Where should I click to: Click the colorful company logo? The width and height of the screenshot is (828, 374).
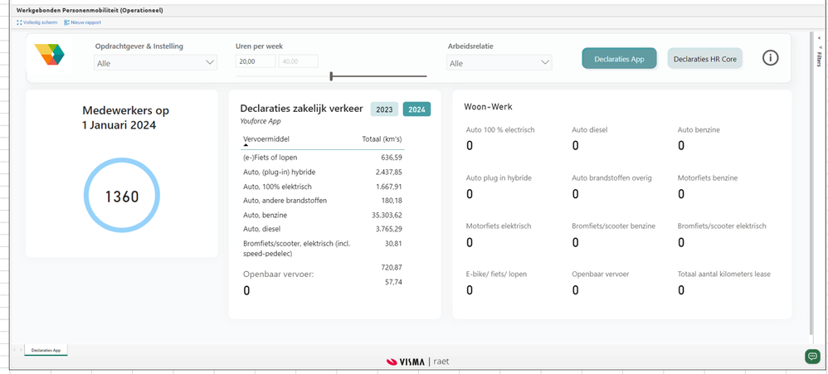pyautogui.click(x=50, y=55)
